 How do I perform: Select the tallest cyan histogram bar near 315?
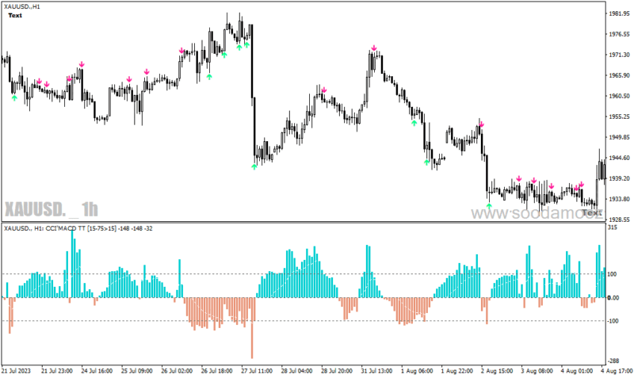(73, 262)
